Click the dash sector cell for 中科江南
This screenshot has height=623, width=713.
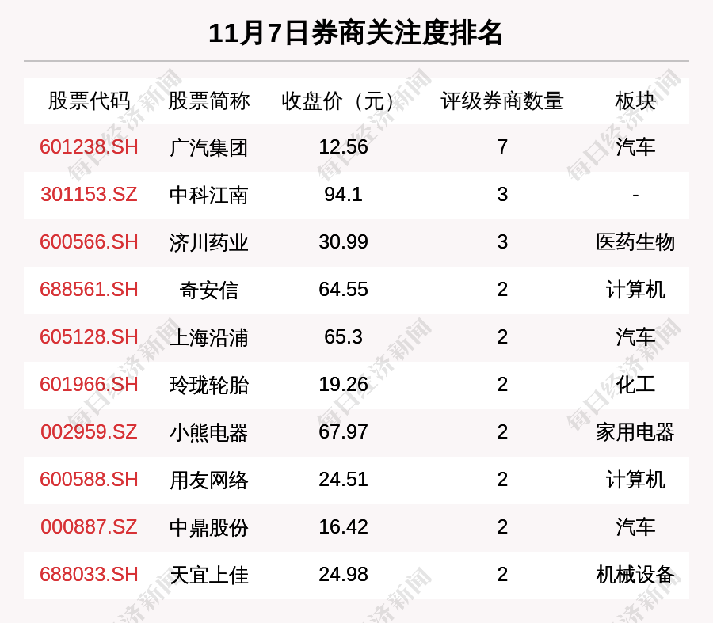point(635,195)
